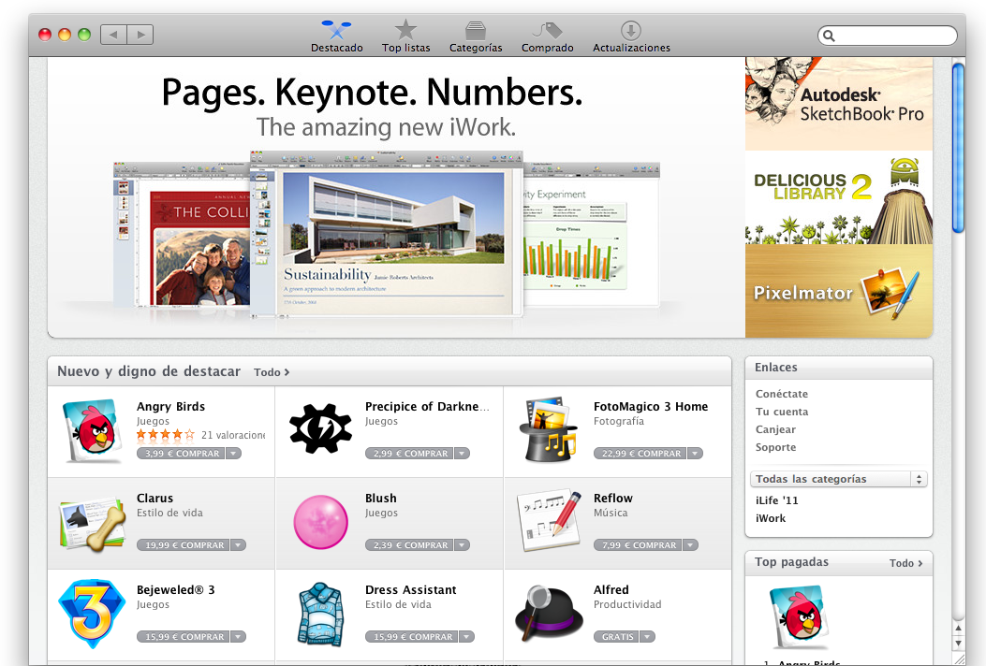
Task: Click the Música category under Reflow
Action: coord(611,513)
